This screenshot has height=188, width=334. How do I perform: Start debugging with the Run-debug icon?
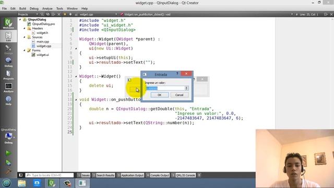[x=8, y=162]
